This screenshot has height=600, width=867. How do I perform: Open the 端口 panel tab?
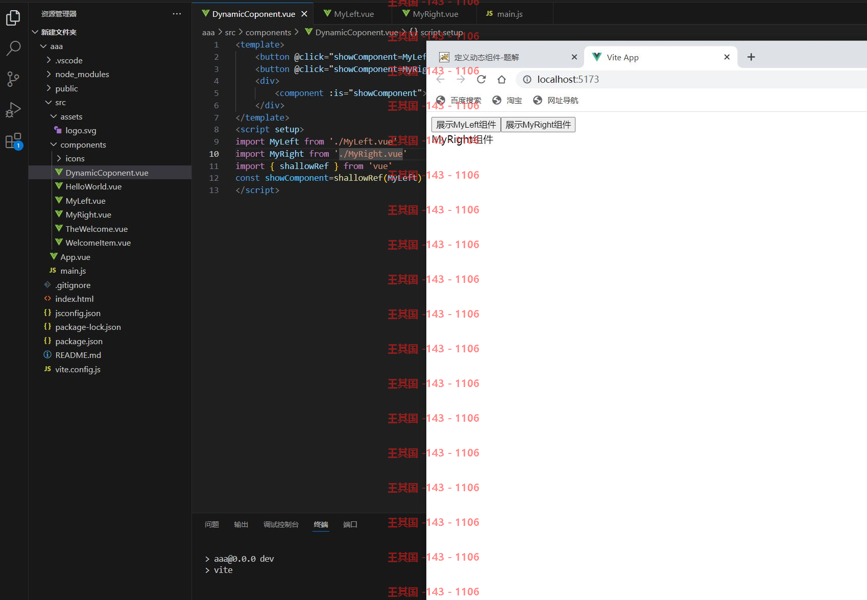coord(350,524)
